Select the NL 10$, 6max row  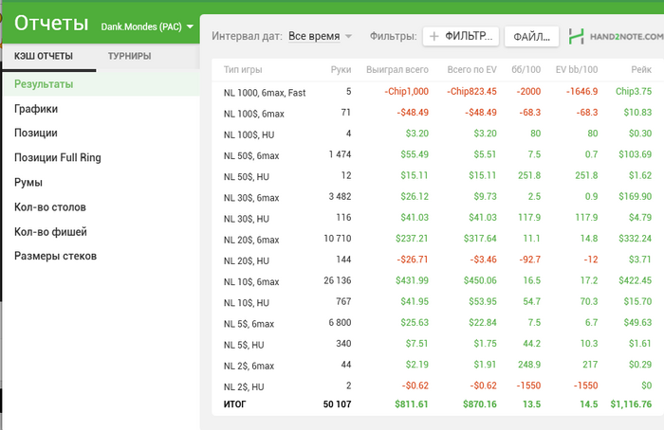pos(437,281)
